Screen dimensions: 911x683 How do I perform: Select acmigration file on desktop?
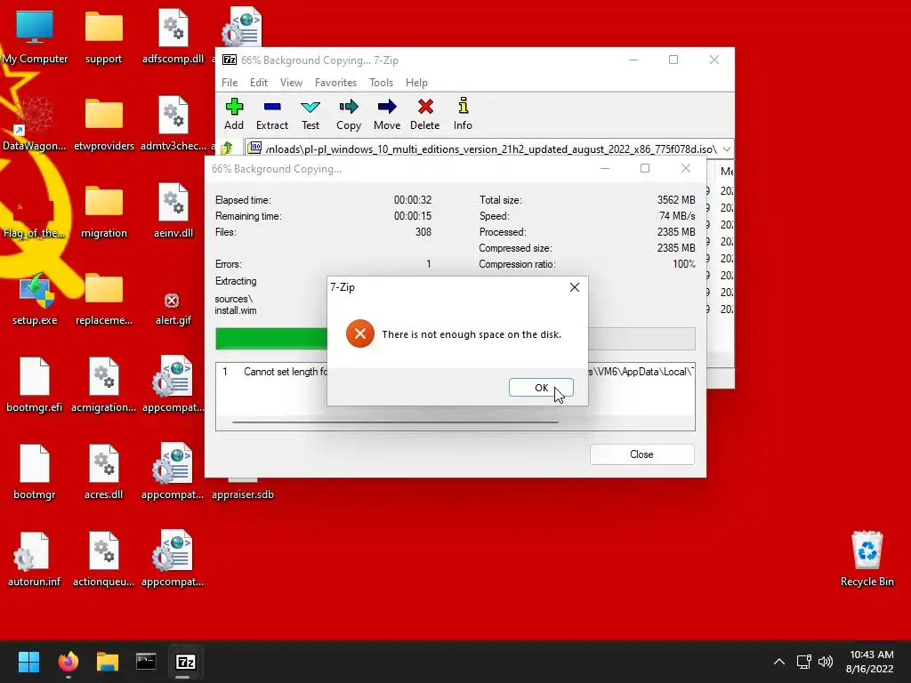coord(103,386)
